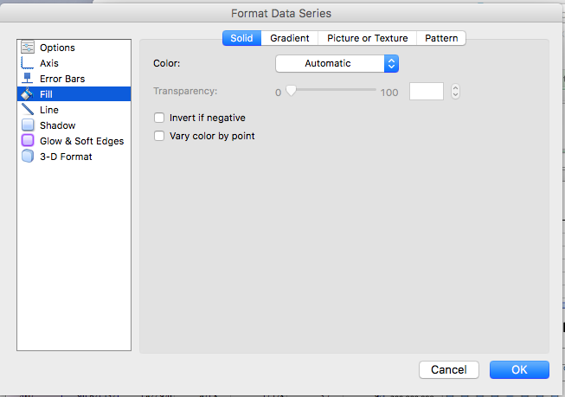Select the Axis icon in sidebar

tap(27, 63)
